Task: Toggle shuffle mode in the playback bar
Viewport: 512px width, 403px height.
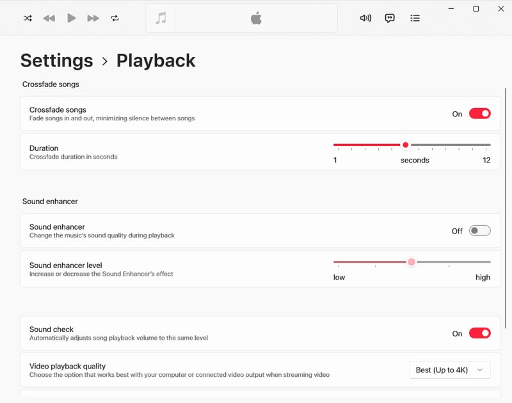Action: click(x=28, y=18)
